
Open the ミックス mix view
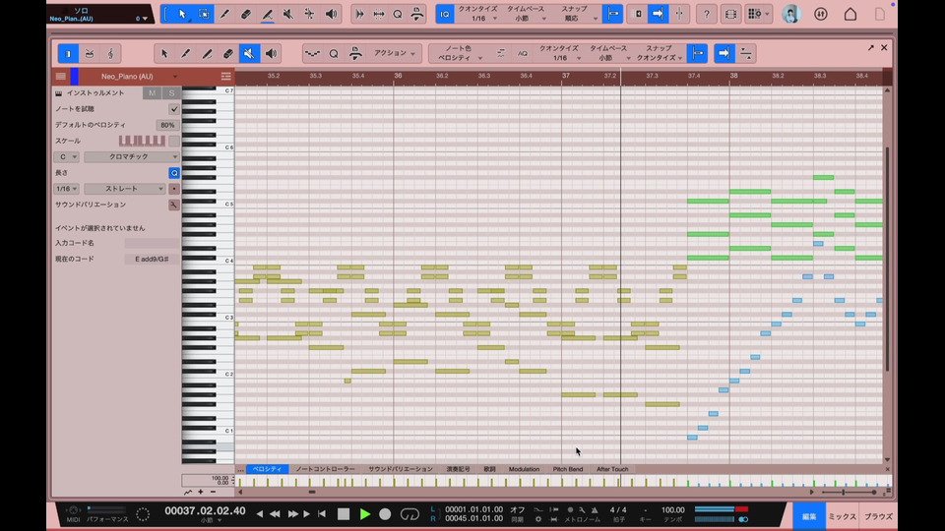(x=843, y=516)
